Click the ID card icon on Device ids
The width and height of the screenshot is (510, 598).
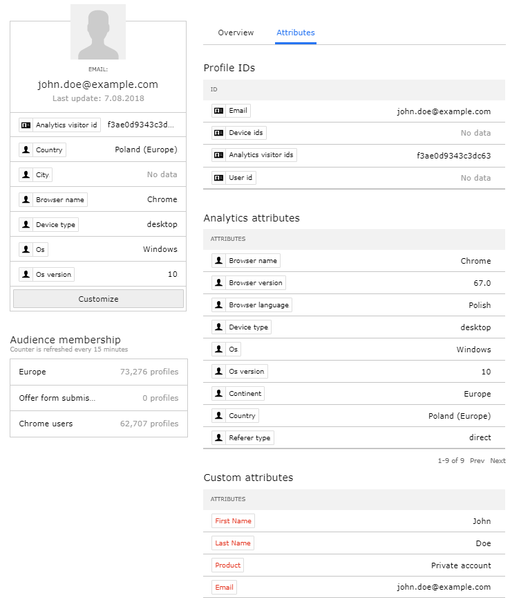[x=219, y=133]
